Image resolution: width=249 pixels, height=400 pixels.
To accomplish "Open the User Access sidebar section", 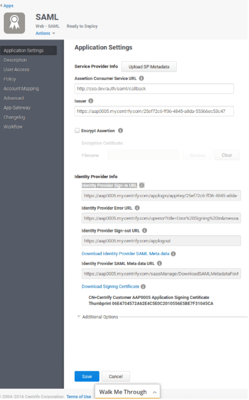I will pyautogui.click(x=17, y=70).
